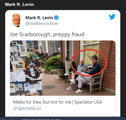Open the @marklevinshow handle

(42, 23)
